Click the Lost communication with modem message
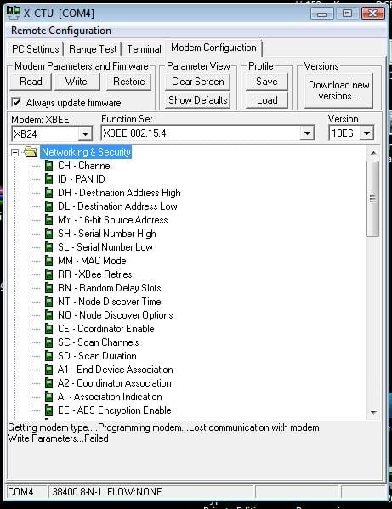392x509 pixels. 254,427
